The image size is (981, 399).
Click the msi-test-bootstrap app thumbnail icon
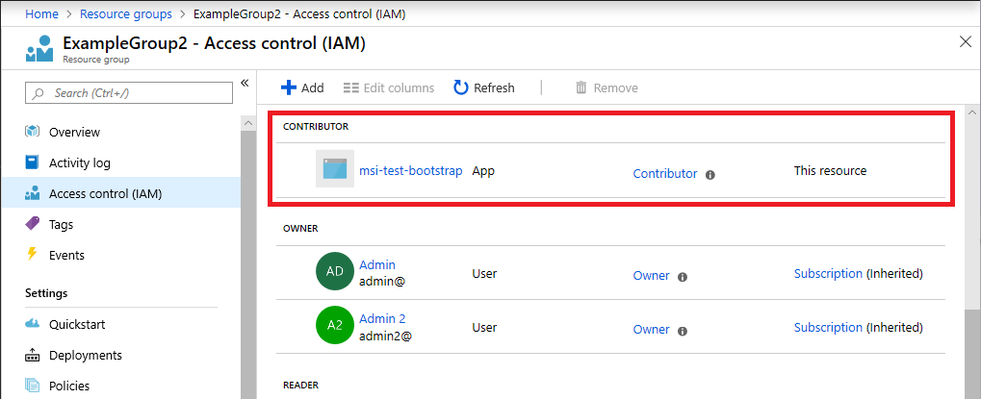click(335, 169)
